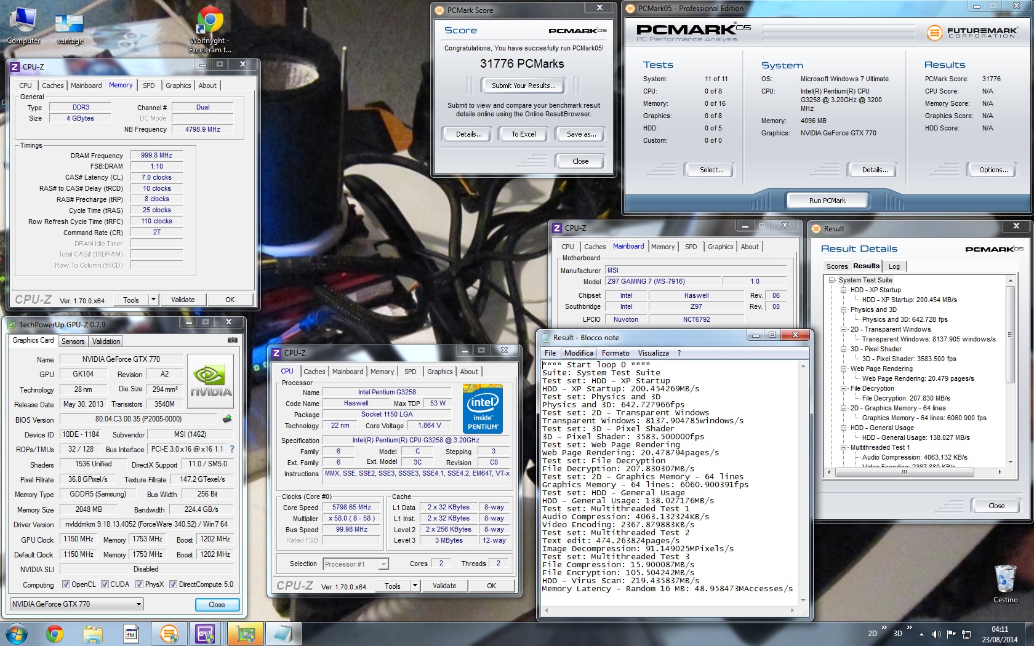Image resolution: width=1034 pixels, height=646 pixels.
Task: Click Show Desktop strip at taskbar end
Action: point(1030,634)
